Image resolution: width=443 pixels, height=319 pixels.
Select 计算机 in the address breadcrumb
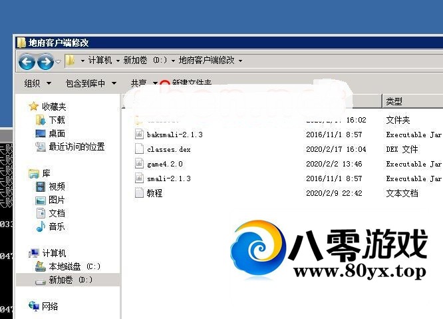point(100,60)
